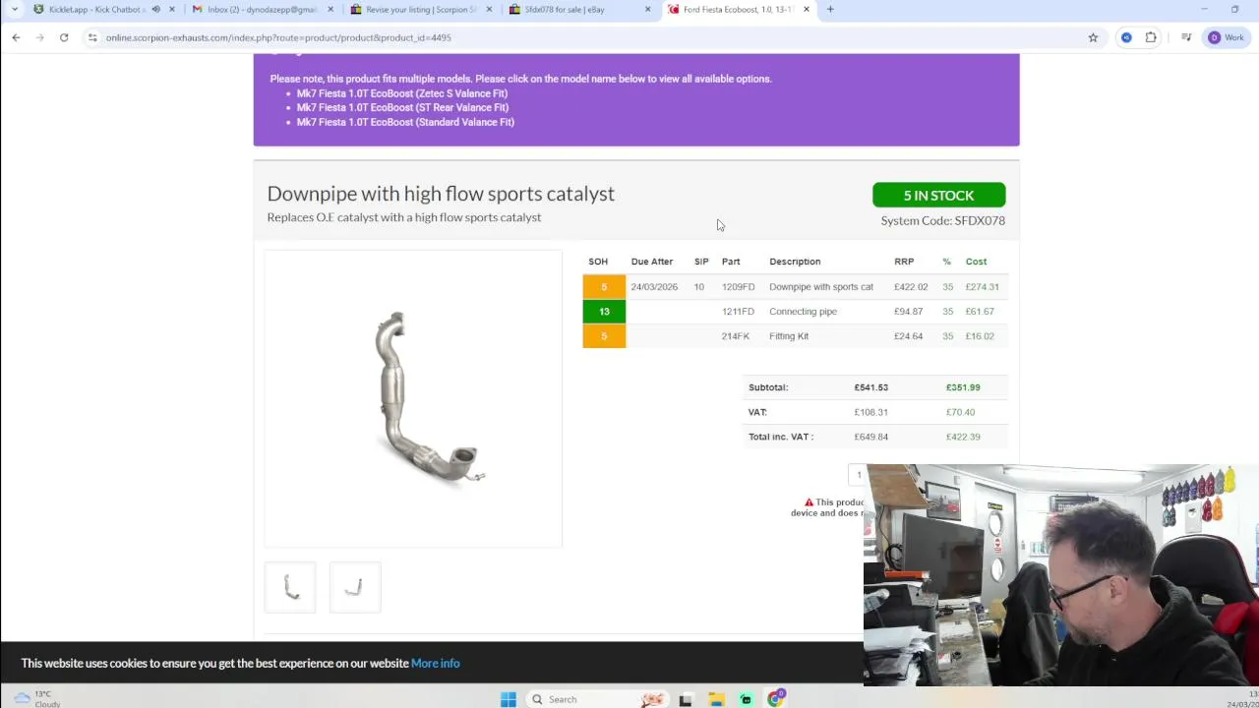Image resolution: width=1259 pixels, height=708 pixels.
Task: Close the Gmail Inbox tab
Action: (330, 9)
